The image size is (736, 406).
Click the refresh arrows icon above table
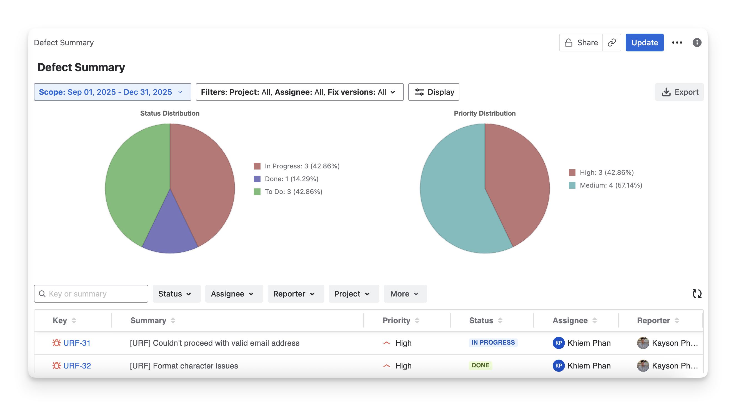point(697,294)
